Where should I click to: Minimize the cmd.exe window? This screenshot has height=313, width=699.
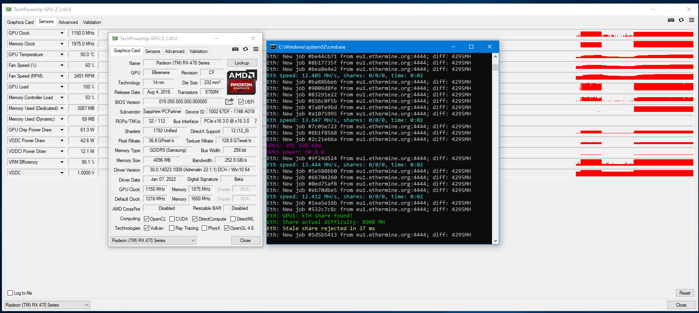(453, 47)
